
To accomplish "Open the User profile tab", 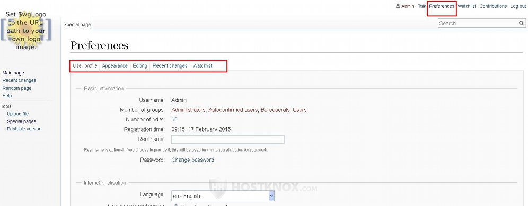I will pyautogui.click(x=85, y=65).
